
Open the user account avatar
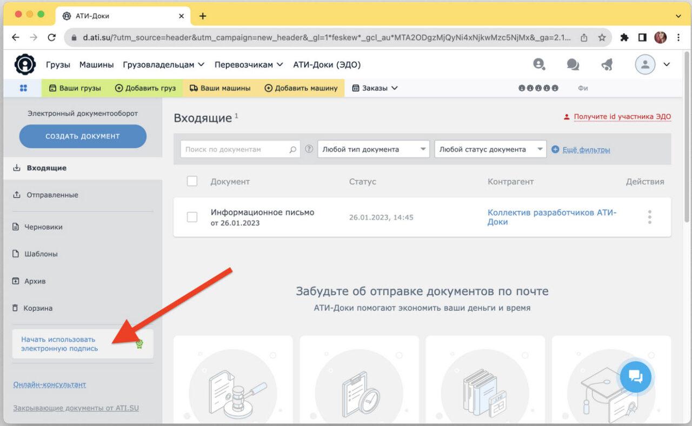coord(645,64)
